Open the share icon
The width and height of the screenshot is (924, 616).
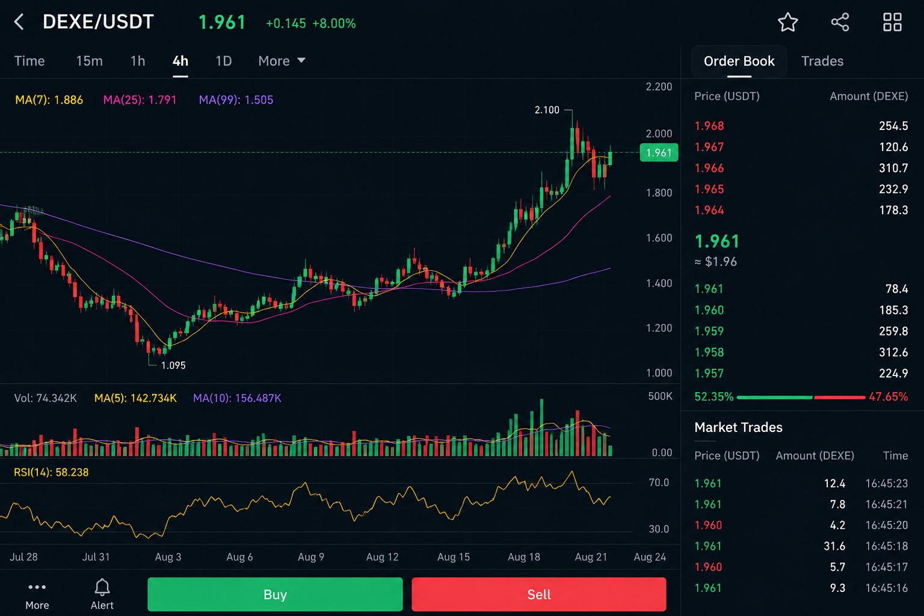point(840,22)
